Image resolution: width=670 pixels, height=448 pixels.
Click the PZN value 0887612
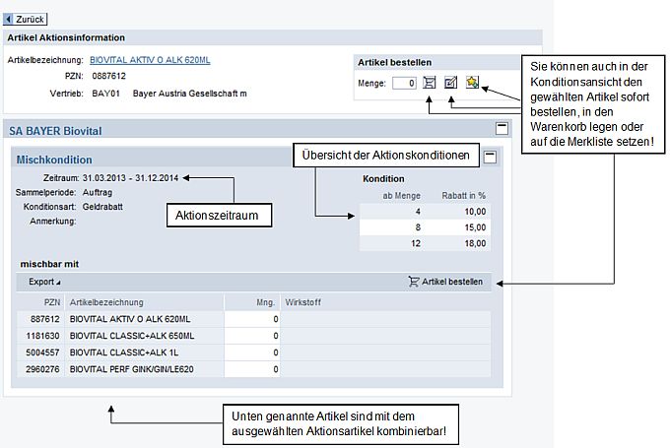(x=109, y=76)
